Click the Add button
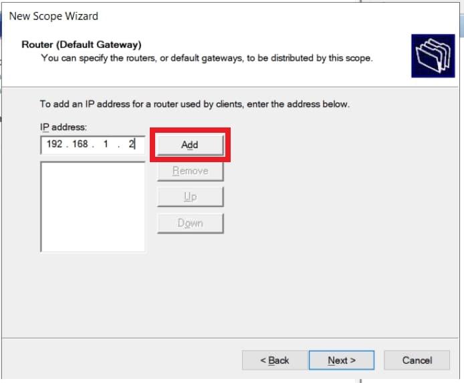The image size is (464, 383). click(190, 145)
